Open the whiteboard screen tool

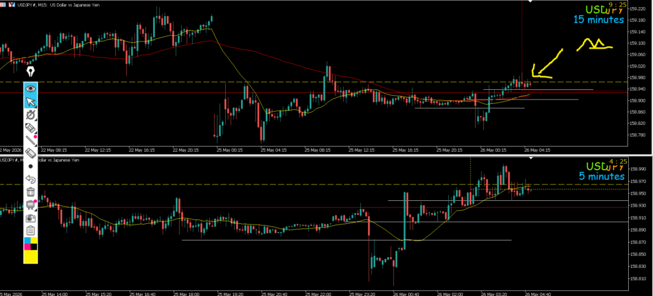point(31,205)
